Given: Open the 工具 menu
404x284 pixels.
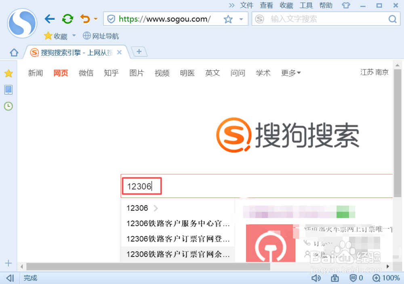Looking at the screenshot, I should [x=306, y=5].
